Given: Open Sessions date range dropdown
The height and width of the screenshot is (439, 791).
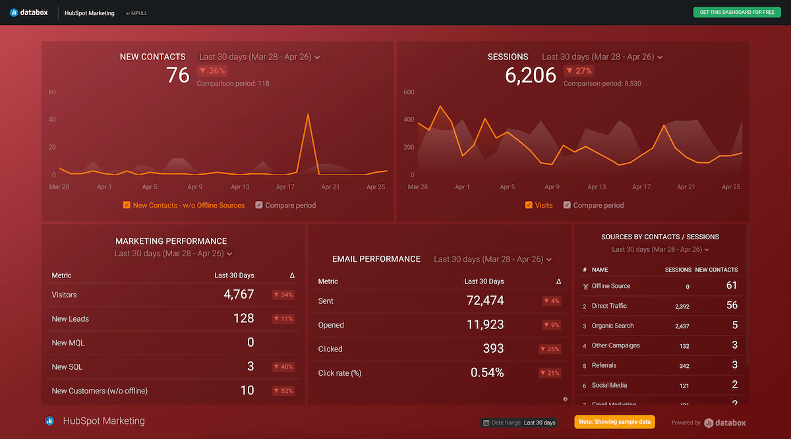Looking at the screenshot, I should pyautogui.click(x=602, y=57).
